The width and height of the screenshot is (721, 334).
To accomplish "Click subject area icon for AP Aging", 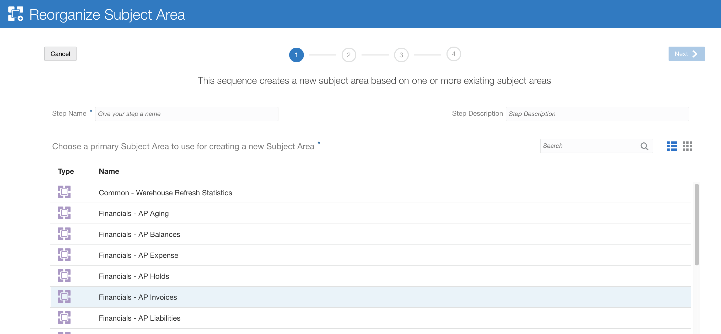I will (64, 213).
